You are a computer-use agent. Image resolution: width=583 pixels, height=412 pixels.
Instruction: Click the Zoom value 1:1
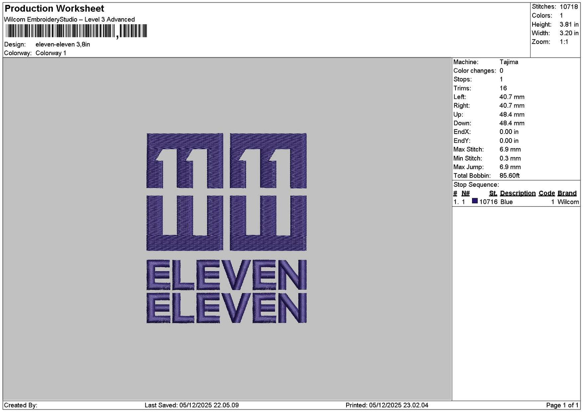[564, 42]
